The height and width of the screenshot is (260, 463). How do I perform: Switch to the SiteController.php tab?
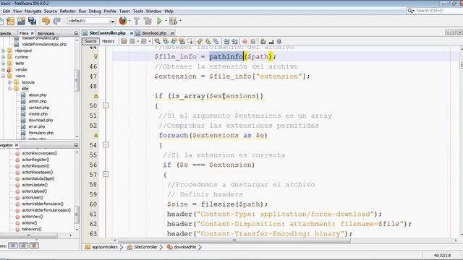point(108,33)
